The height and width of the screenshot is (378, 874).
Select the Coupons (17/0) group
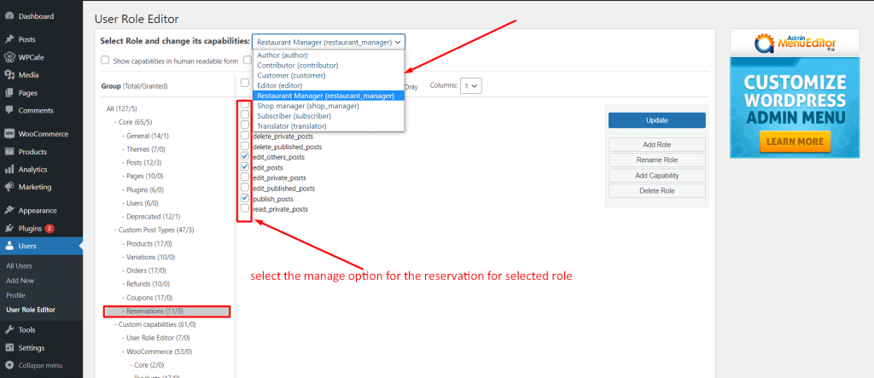(x=147, y=297)
